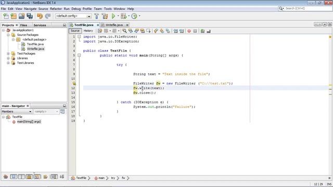This screenshot has height=187, width=333.
Task: Switch to the Files tab
Action: click(23, 25)
